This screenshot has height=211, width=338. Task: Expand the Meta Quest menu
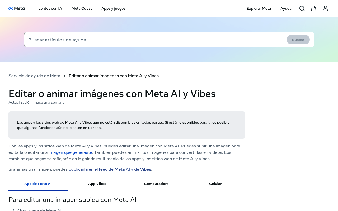tap(82, 8)
